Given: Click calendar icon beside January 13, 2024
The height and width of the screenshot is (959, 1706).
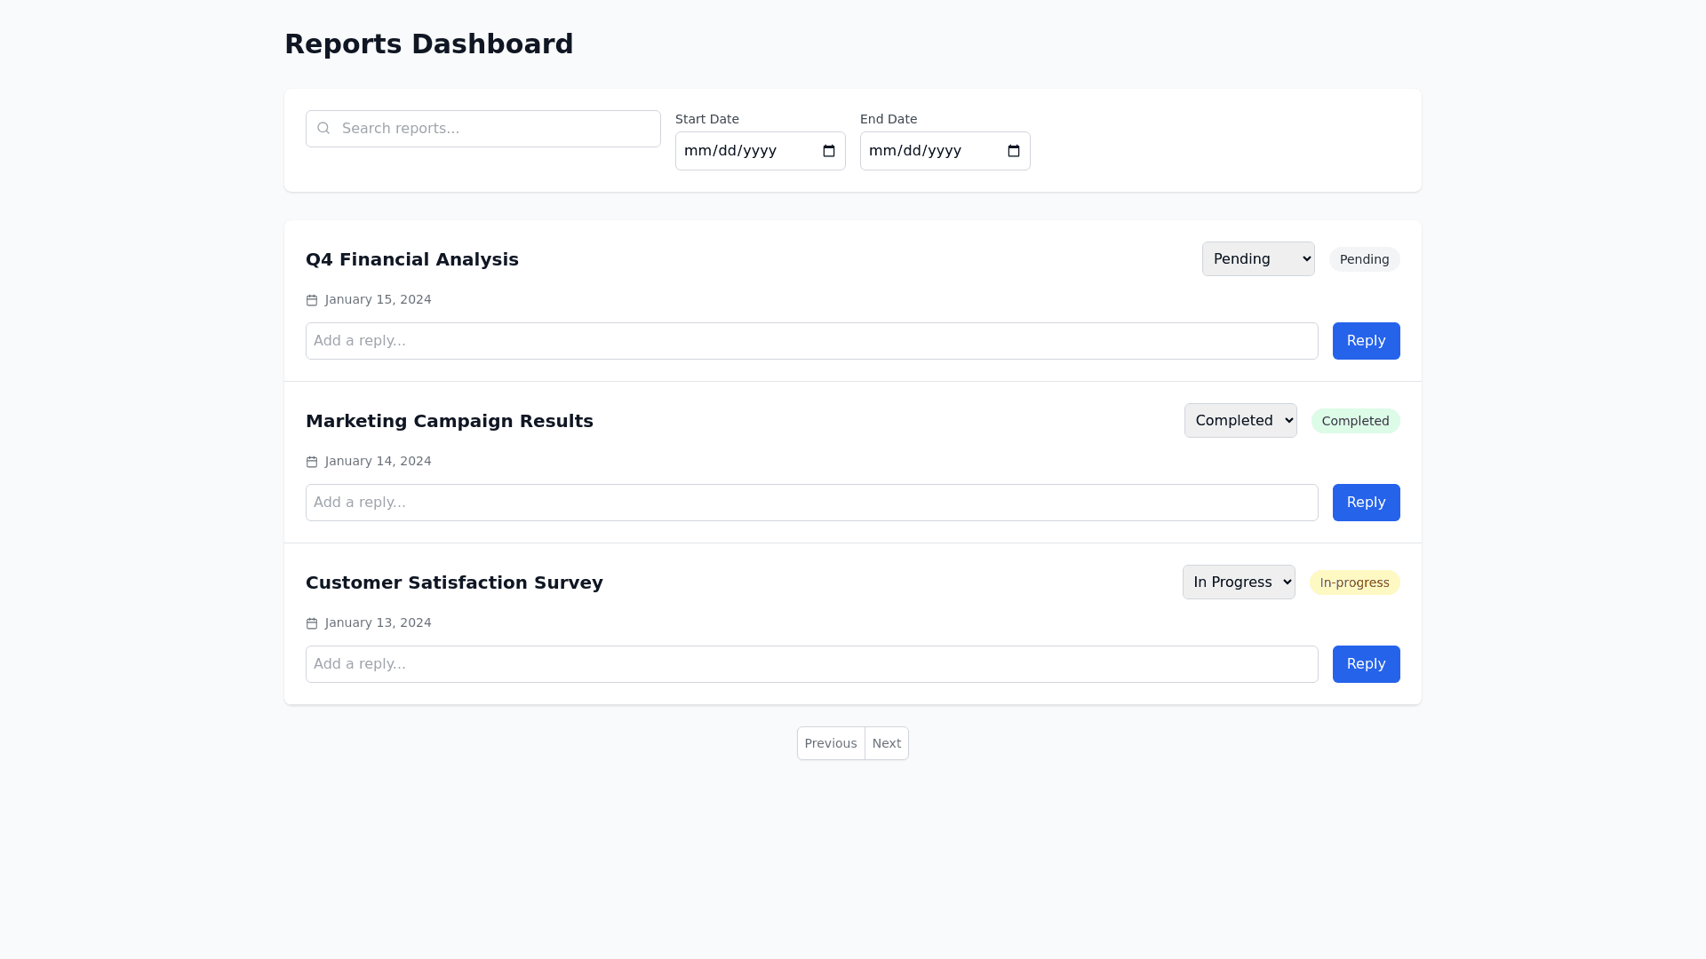Looking at the screenshot, I should pos(312,623).
